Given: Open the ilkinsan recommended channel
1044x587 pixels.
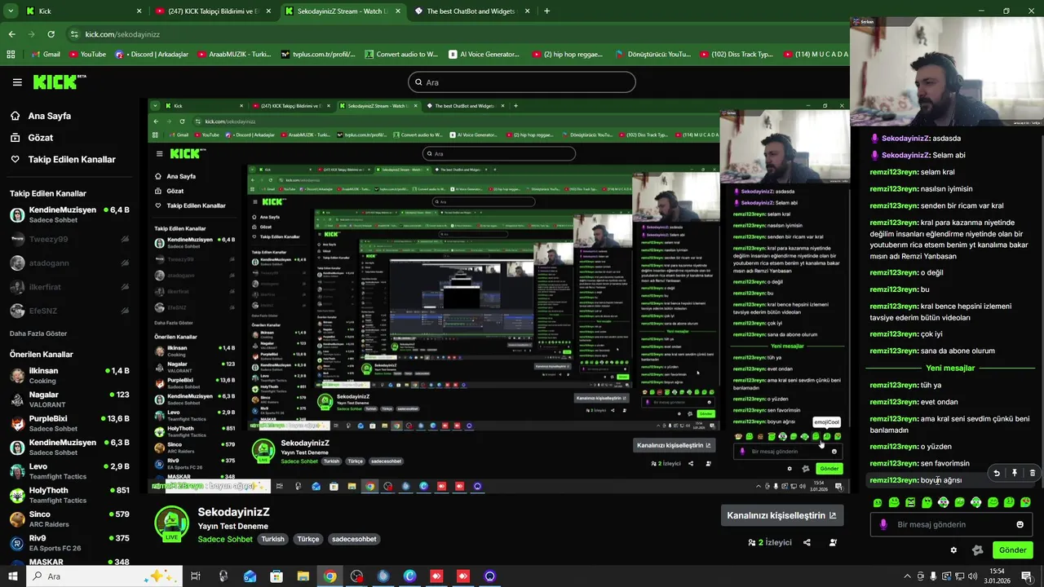Looking at the screenshot, I should pos(69,376).
